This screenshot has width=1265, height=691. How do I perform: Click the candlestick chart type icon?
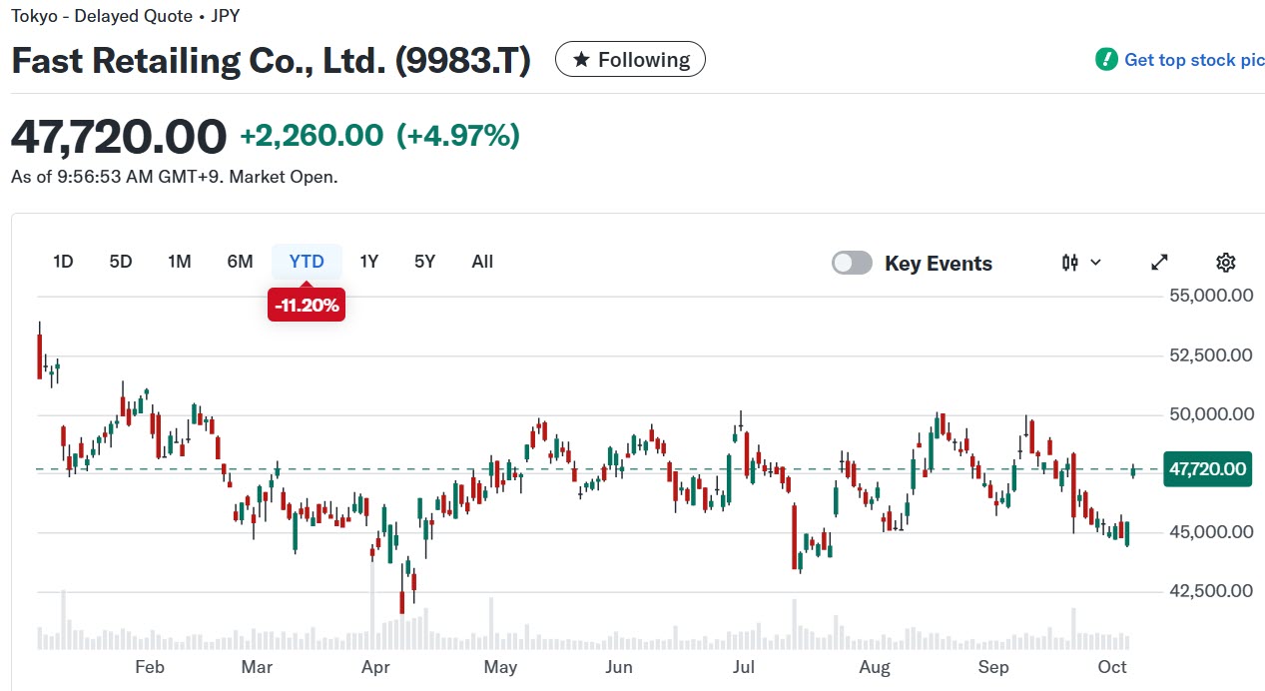1070,263
